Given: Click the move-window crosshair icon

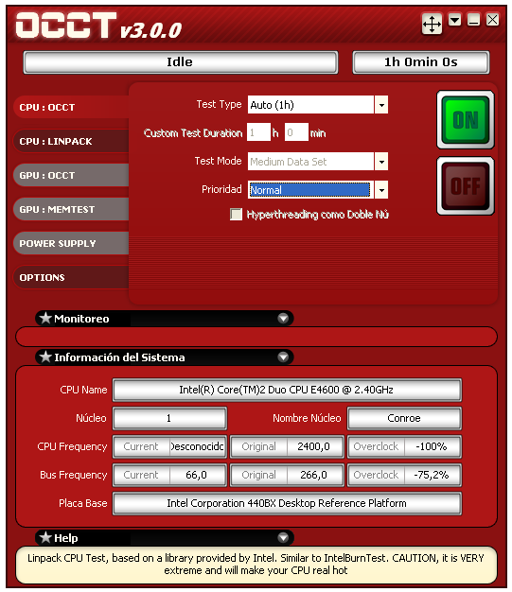Looking at the screenshot, I should [x=432, y=25].
